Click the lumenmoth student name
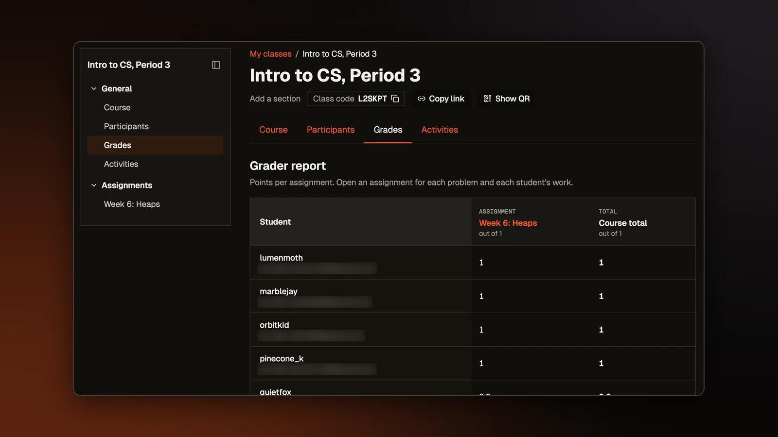This screenshot has width=778, height=437. pyautogui.click(x=281, y=258)
